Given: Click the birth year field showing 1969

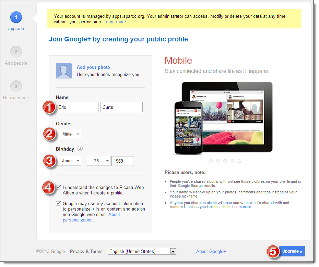Looking at the screenshot, I should [122, 161].
